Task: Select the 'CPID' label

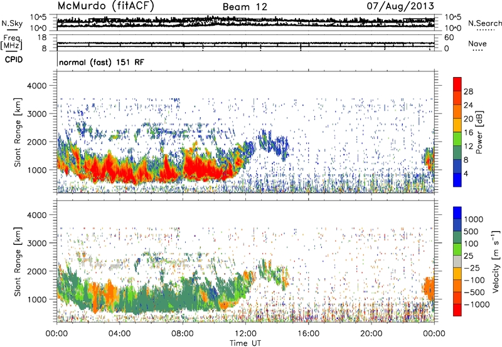Action: pyautogui.click(x=14, y=60)
